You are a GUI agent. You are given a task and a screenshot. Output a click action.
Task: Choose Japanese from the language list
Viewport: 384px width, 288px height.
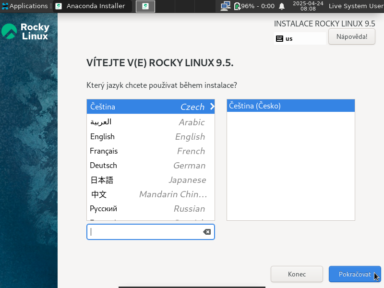(x=151, y=180)
